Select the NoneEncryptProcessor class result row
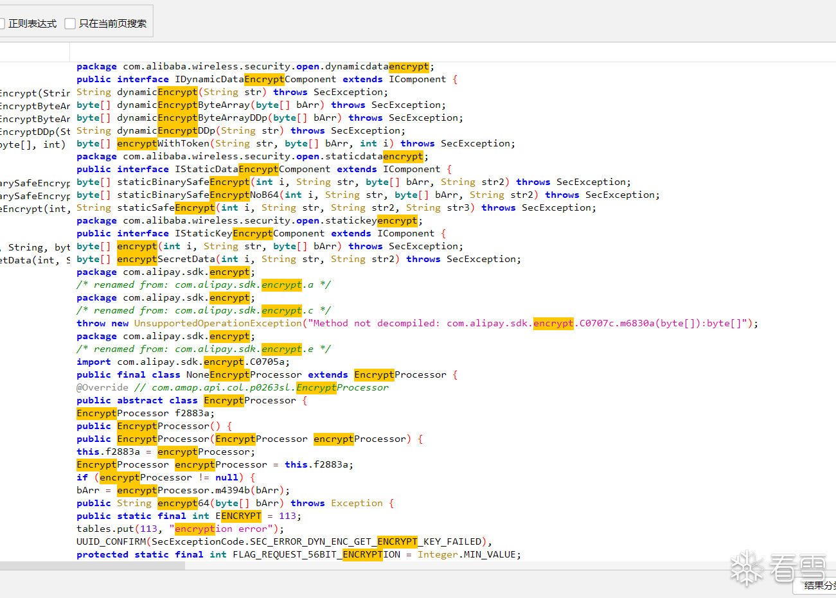Screen dimensions: 836x598 pyautogui.click(x=267, y=375)
